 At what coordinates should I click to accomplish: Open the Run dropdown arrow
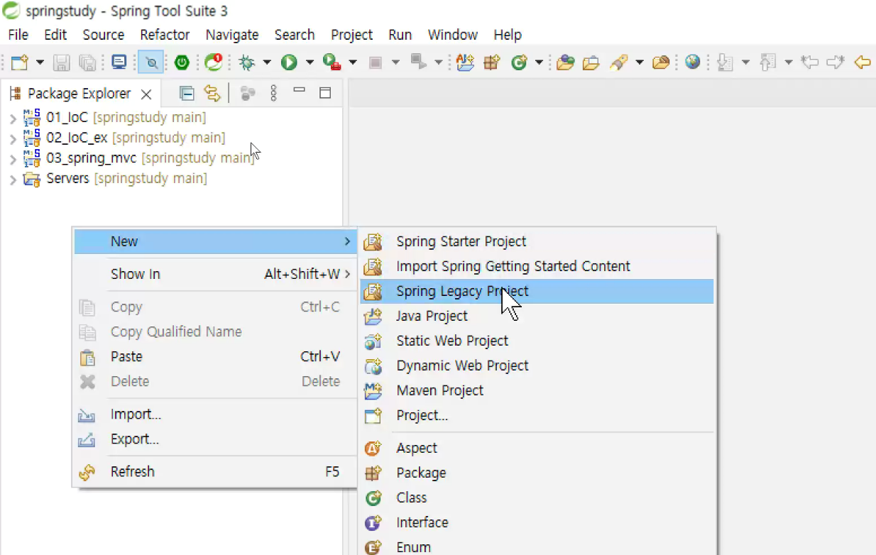[310, 62]
